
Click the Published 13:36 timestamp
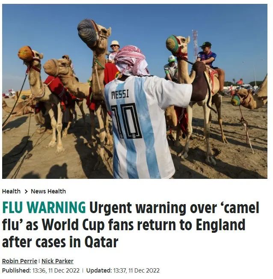pos(41,270)
